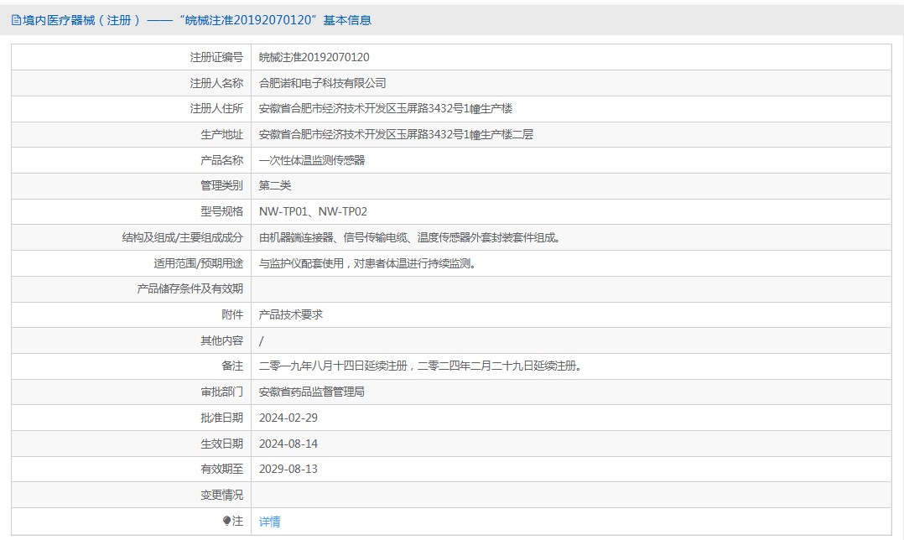This screenshot has height=540, width=904.
Task: Click the slash value in 其他内容 row
Action: pyautogui.click(x=261, y=341)
